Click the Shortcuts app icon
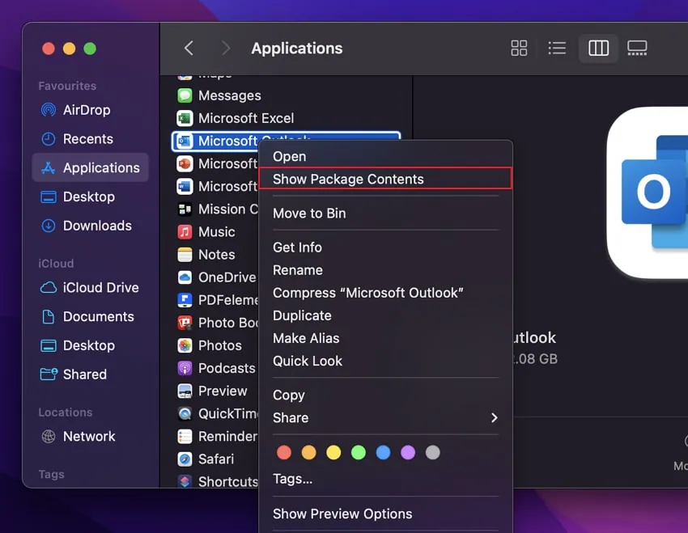This screenshot has width=688, height=533. 185,481
